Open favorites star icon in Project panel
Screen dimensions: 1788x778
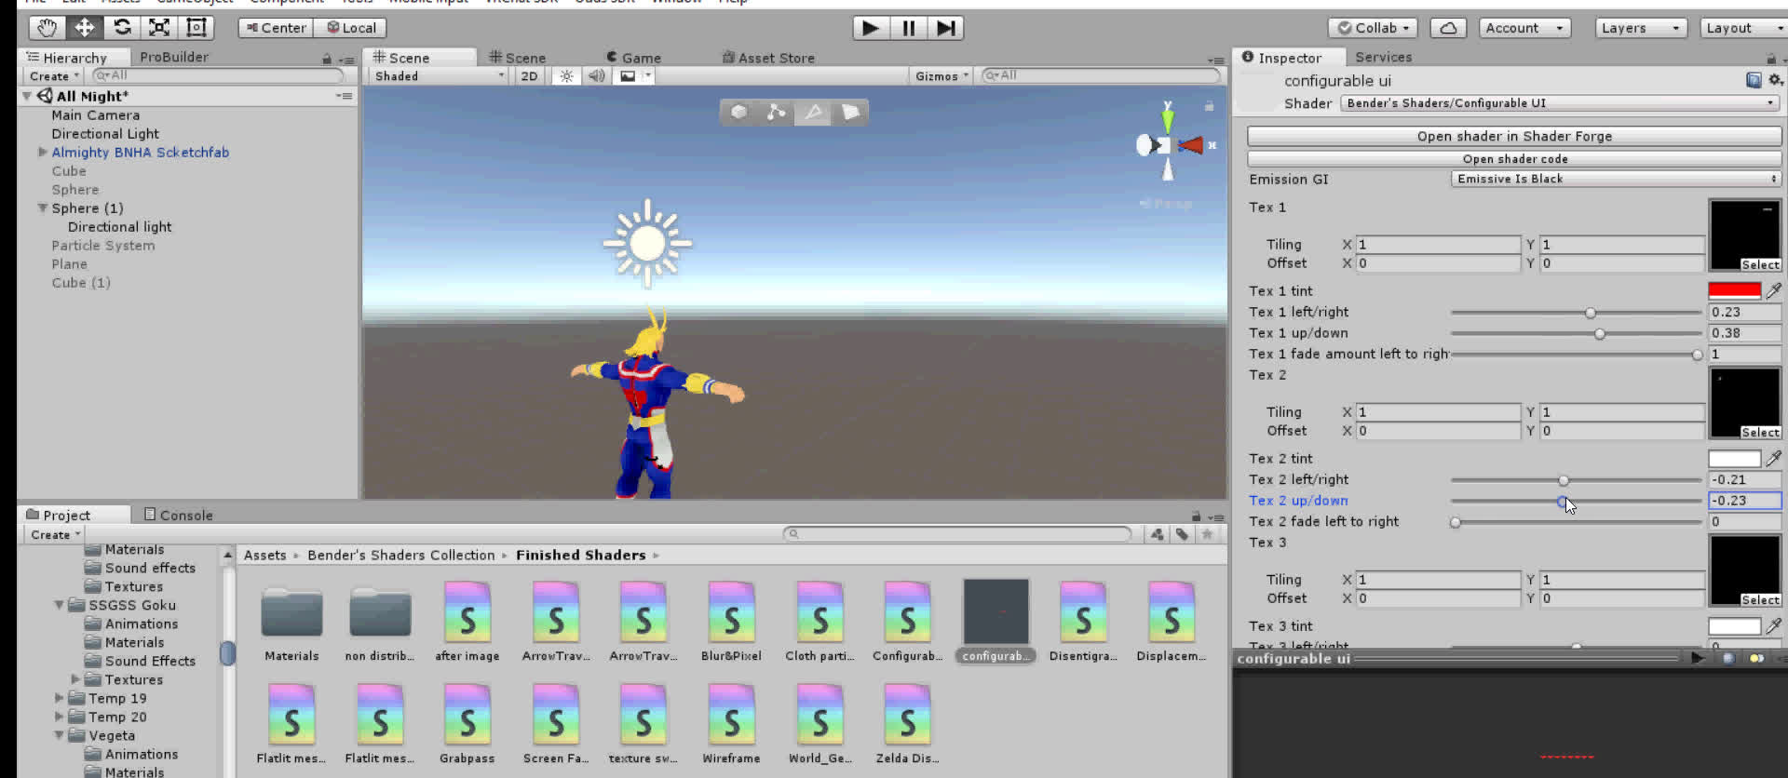(x=1207, y=534)
